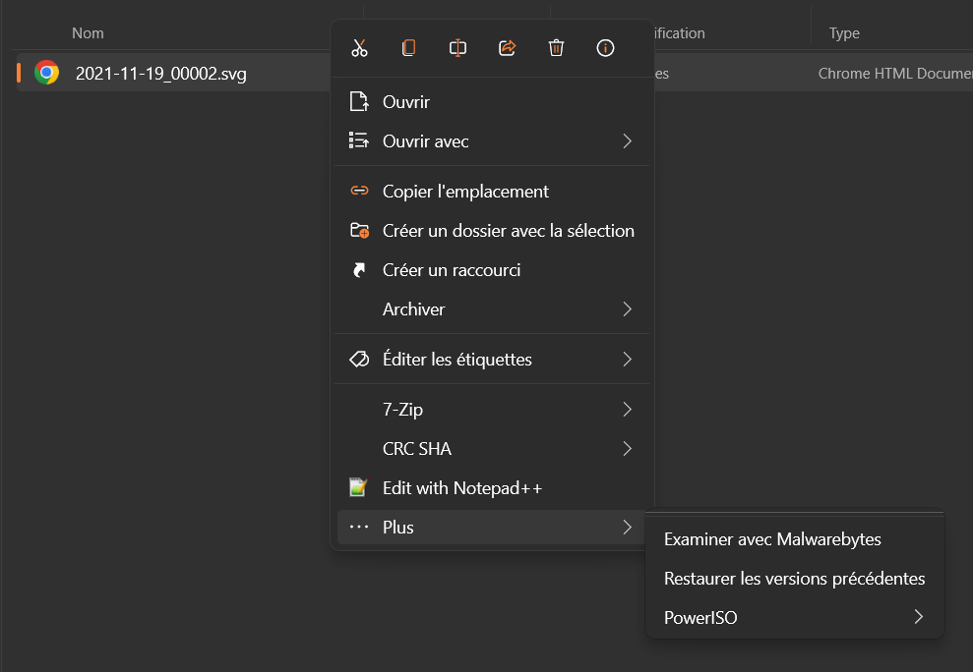Viewport: 973px width, 672px height.
Task: Click the Notepad++ icon
Action: [x=358, y=487]
